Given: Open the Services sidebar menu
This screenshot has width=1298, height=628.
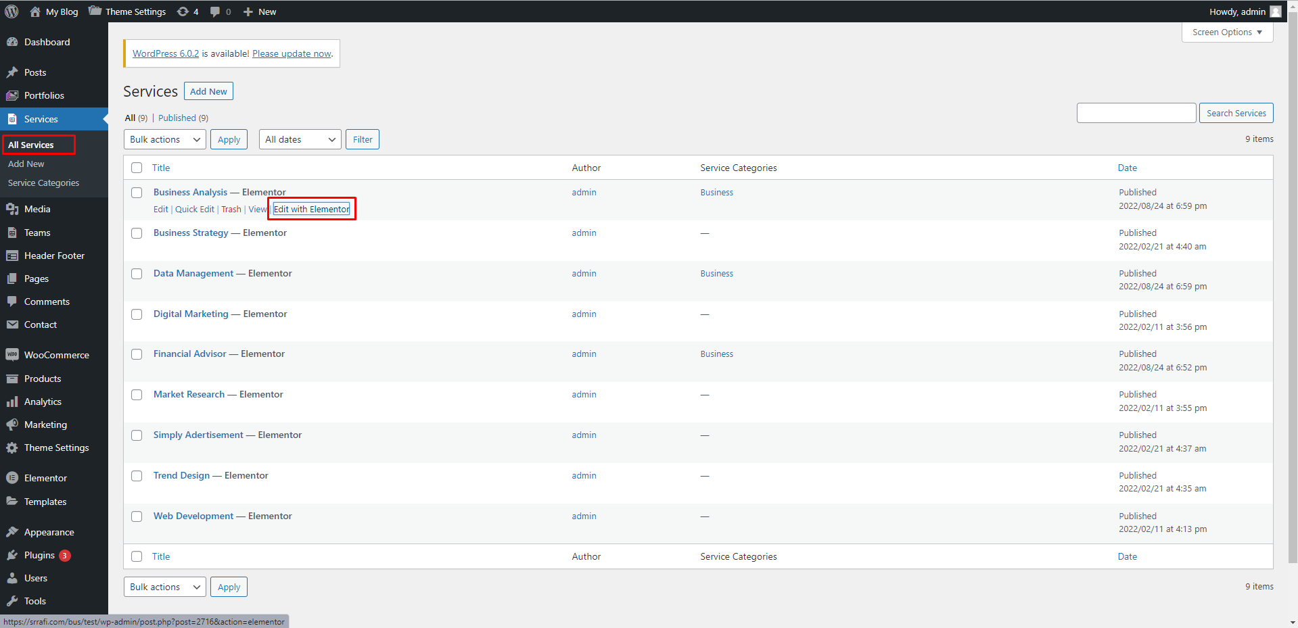Looking at the screenshot, I should point(54,119).
